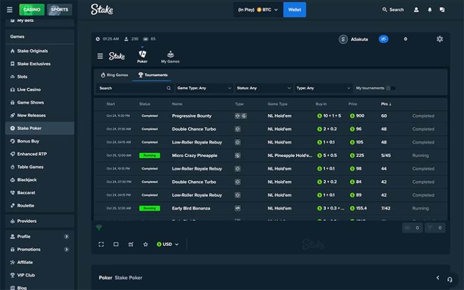Viewport: 464px width, 290px height.
Task: Enter fullscreen mode for the game
Action: tap(101, 244)
